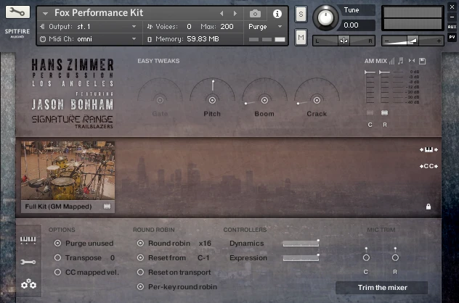The image size is (459, 303).
Task: Mute the instrument with M button
Action: (x=301, y=36)
